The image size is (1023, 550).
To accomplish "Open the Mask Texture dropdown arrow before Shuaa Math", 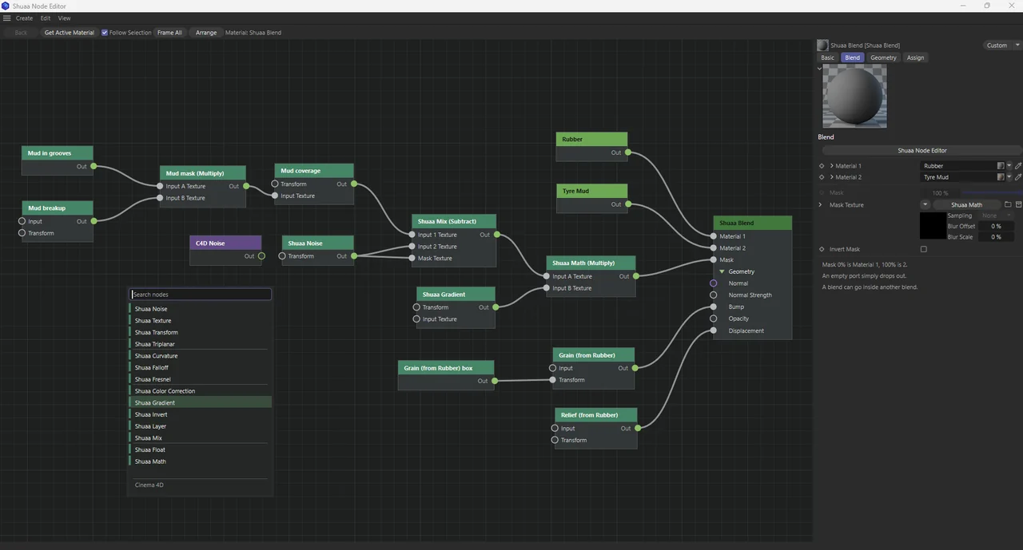I will (x=925, y=205).
